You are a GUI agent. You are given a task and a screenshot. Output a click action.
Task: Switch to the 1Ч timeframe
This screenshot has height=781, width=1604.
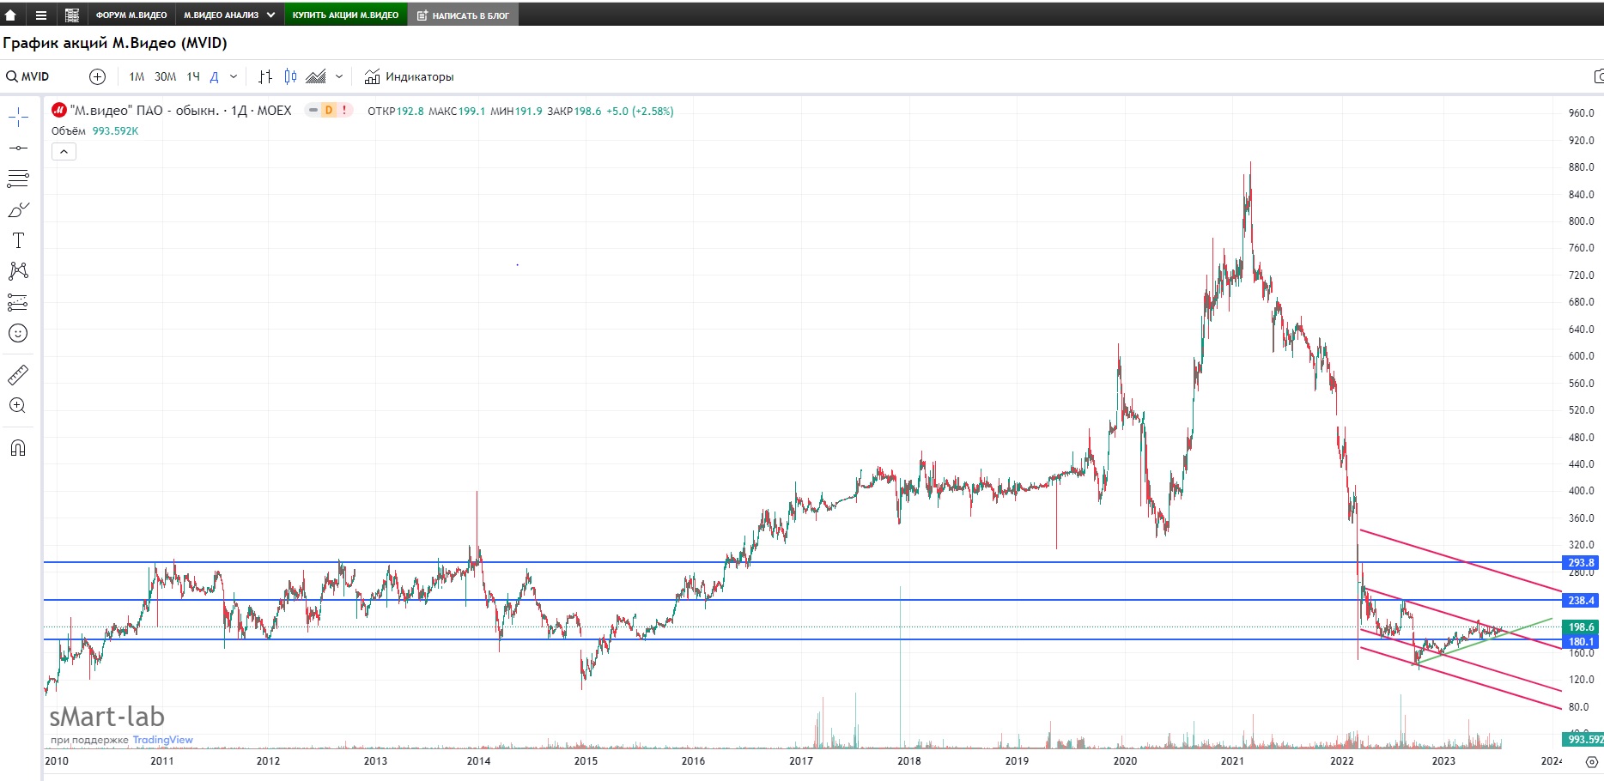[x=193, y=76]
